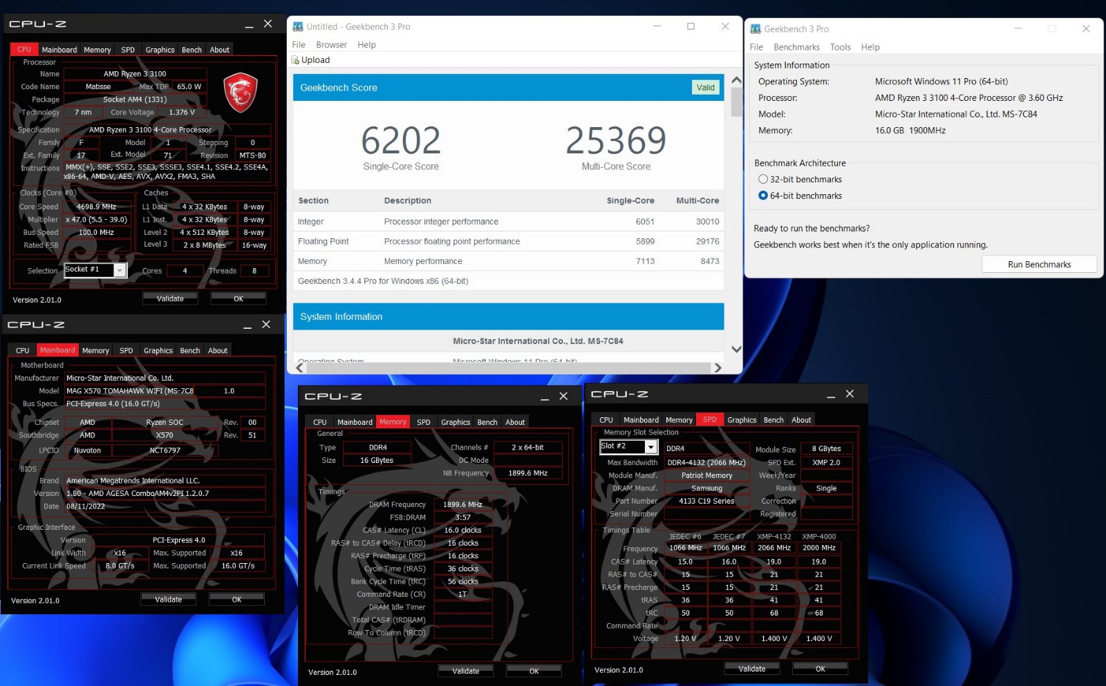Click the MSI dragon logo in CPU-Z
Screen dimensions: 1106x686
[x=241, y=93]
